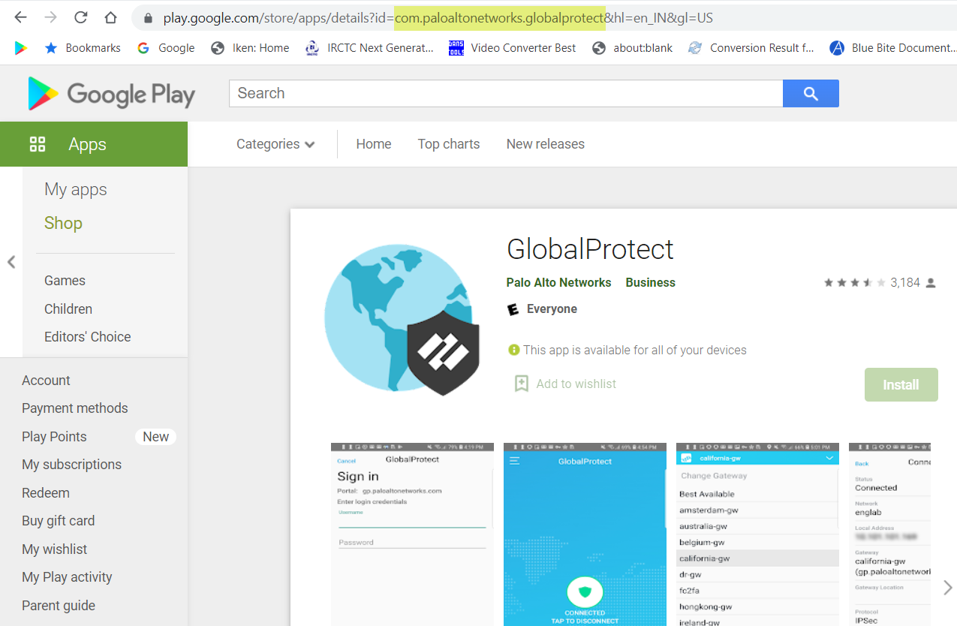Open the Palo Alto Networks developer link
Image resolution: width=957 pixels, height=626 pixels.
558,283
